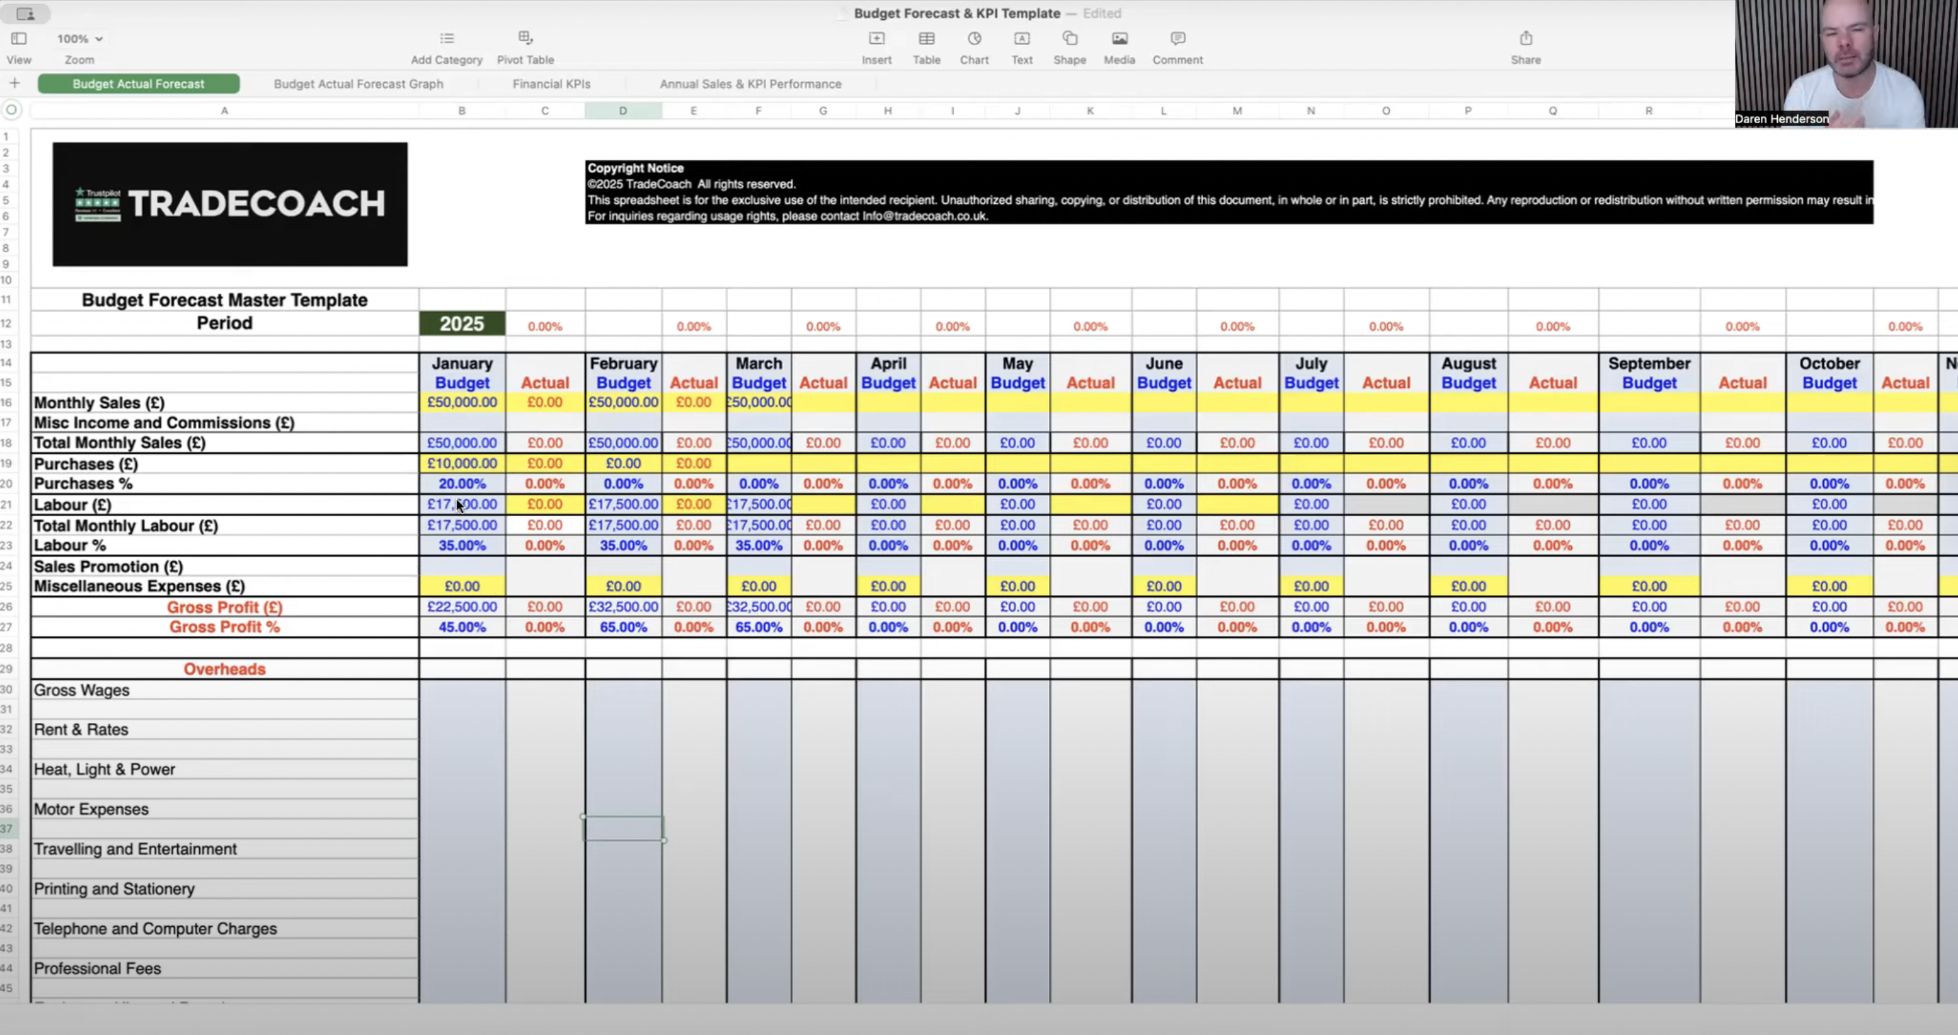Click January Gross Profit % 45.00% cell

pyautogui.click(x=461, y=628)
